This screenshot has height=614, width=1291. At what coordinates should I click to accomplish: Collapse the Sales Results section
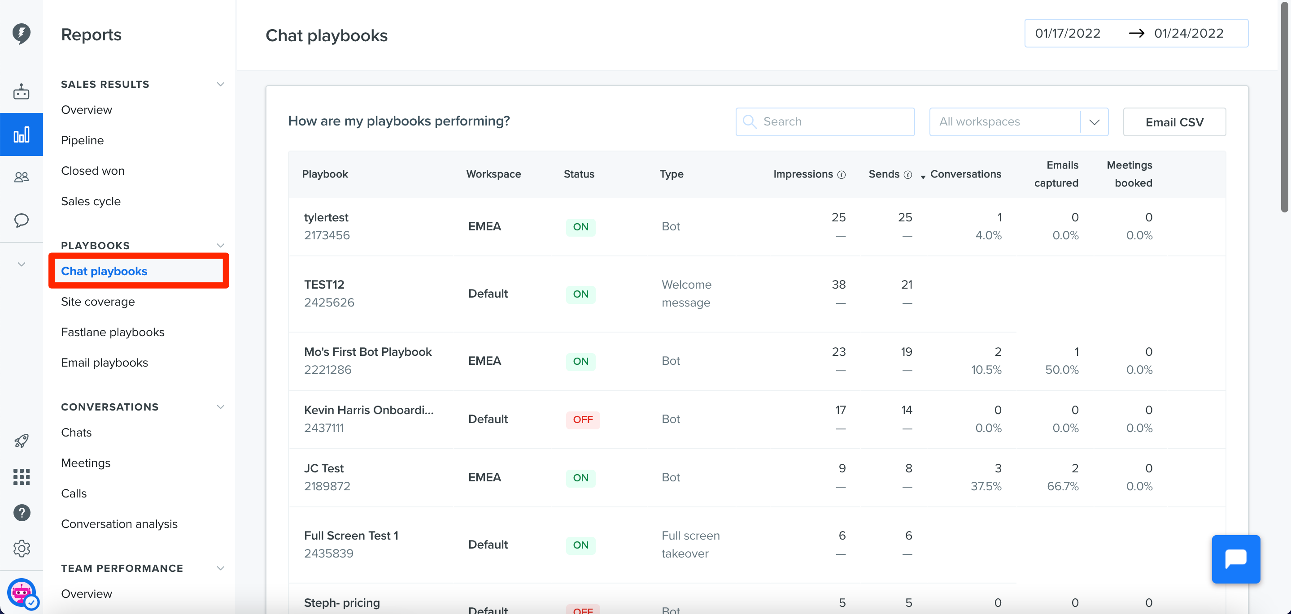coord(220,84)
